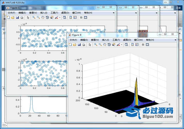Toggle Pan hand tool in Figure 8
This screenshot has height=129, width=184.
coord(105,45)
